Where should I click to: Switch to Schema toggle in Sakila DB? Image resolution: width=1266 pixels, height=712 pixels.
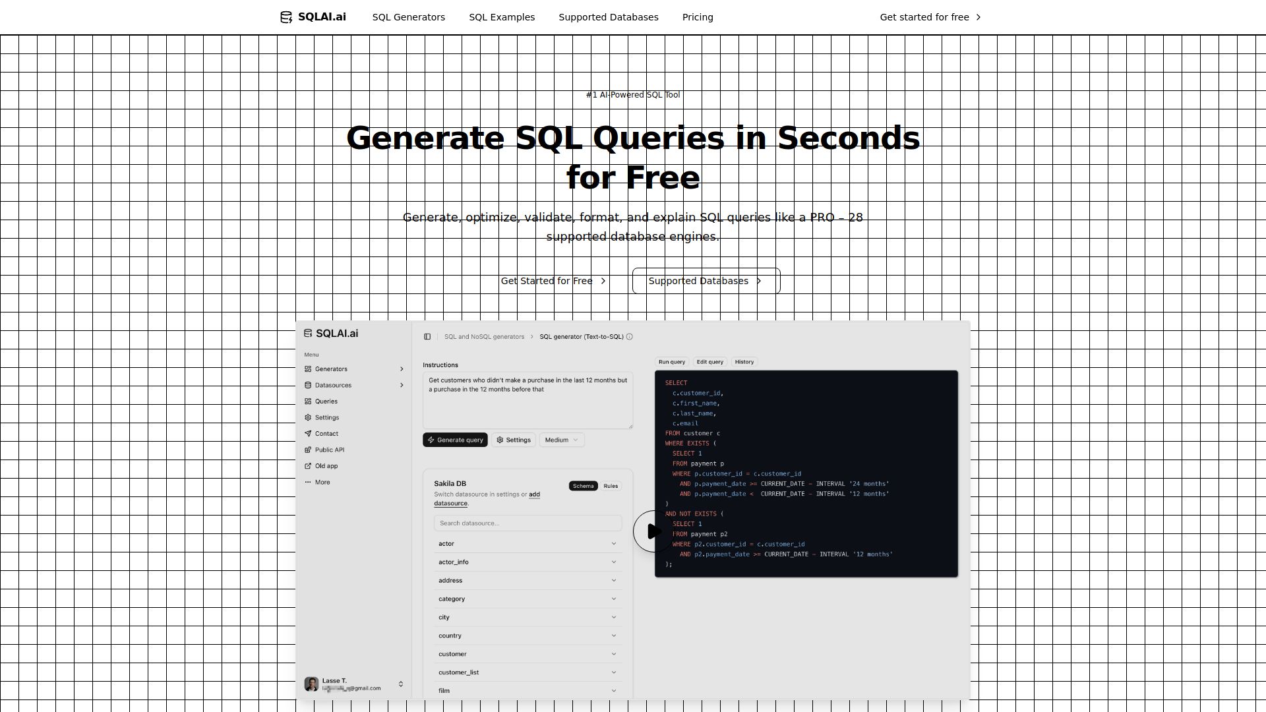click(x=583, y=487)
